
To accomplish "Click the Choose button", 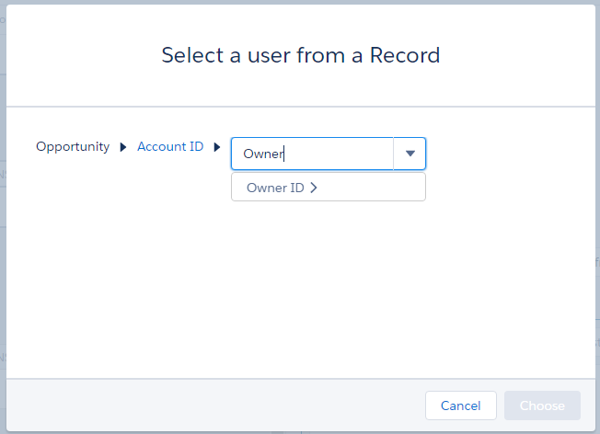I will [x=542, y=405].
